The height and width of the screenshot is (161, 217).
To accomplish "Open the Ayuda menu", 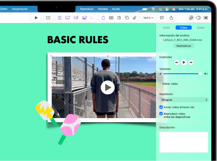I will (116, 9).
